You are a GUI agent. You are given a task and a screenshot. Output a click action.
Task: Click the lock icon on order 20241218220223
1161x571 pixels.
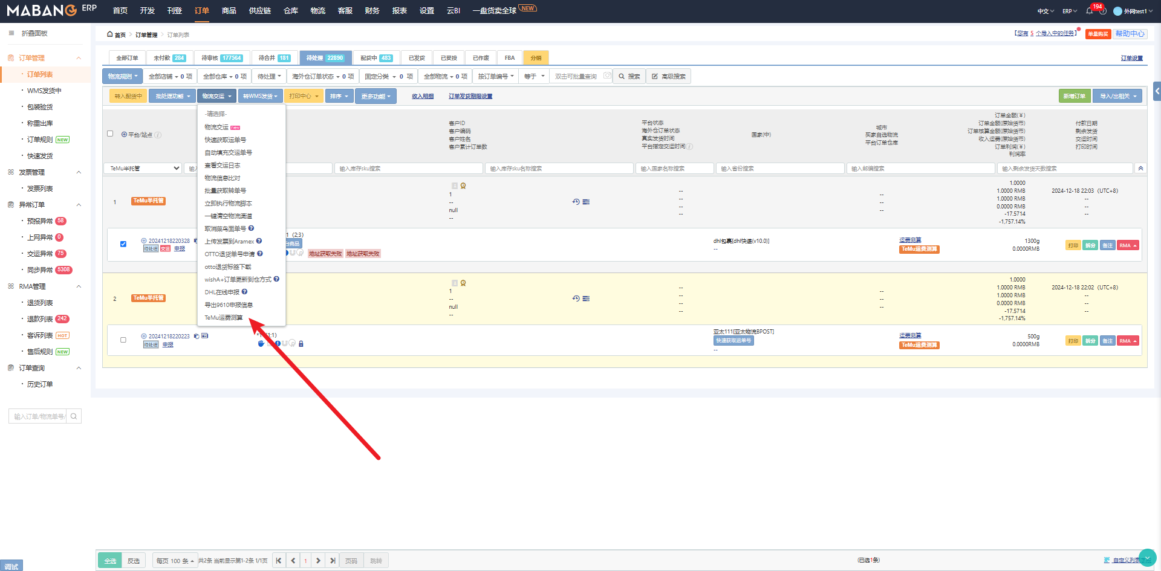301,344
